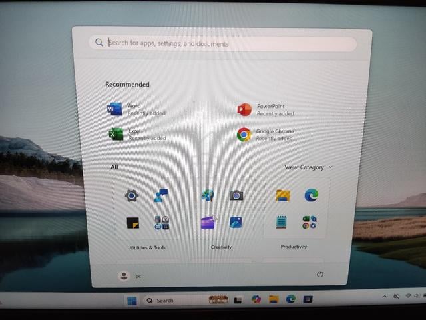This screenshot has height=320, width=426.
Task: Open Word from the Recommended list
Action: click(x=136, y=109)
